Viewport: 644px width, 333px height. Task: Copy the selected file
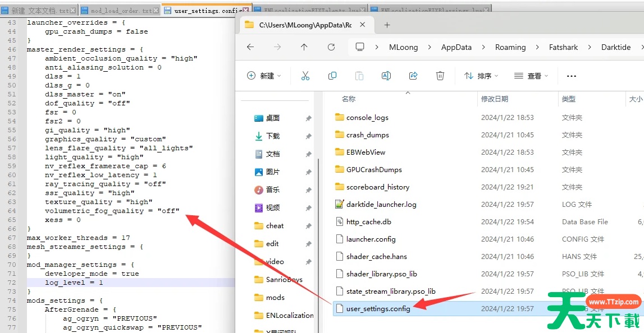pos(332,76)
